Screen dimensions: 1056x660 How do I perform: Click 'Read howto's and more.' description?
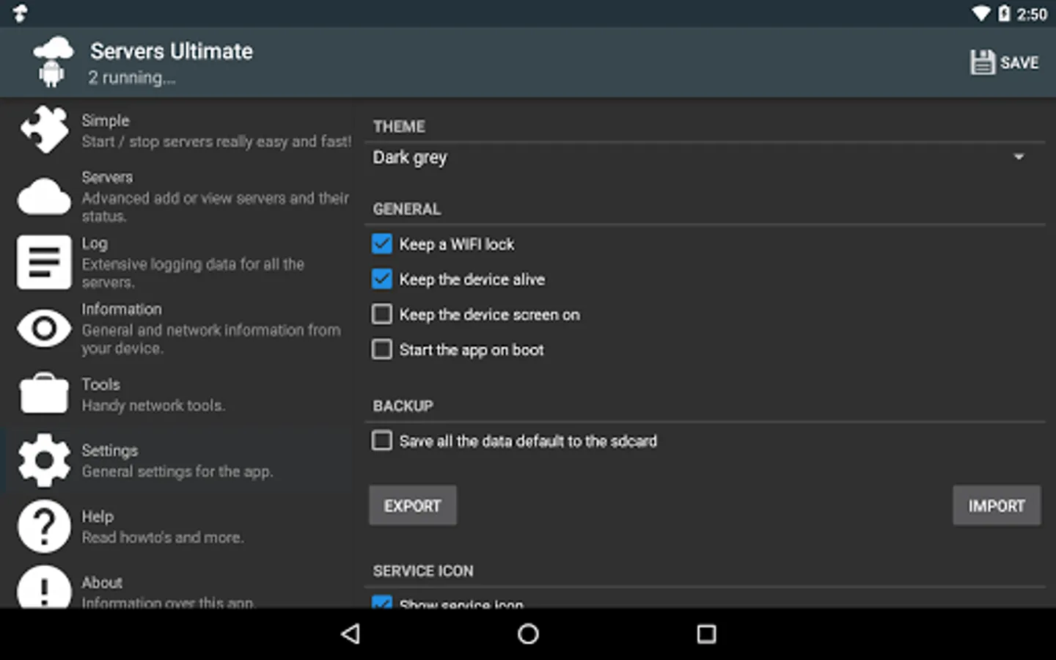click(163, 538)
